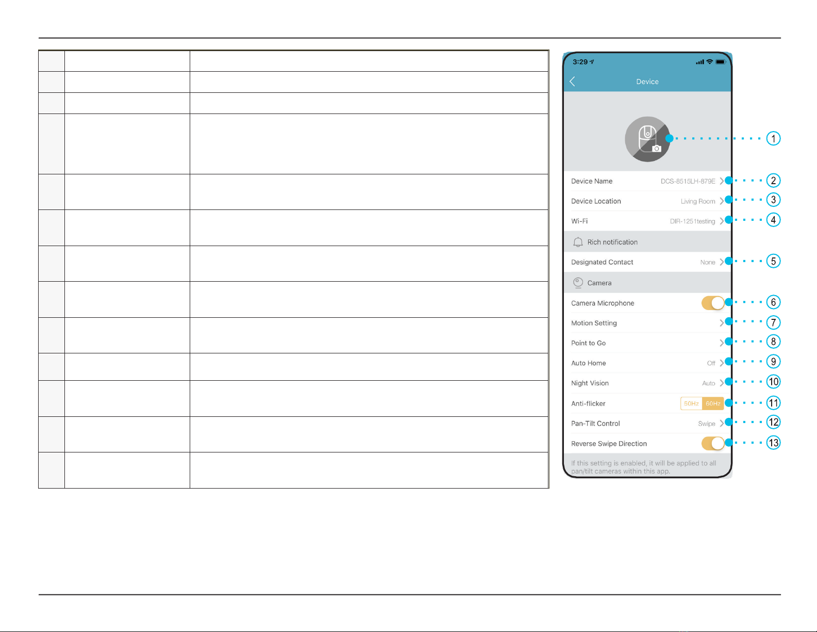Viewport: 817px width, 632px height.
Task: Tap Auto Home label
Action: (588, 363)
